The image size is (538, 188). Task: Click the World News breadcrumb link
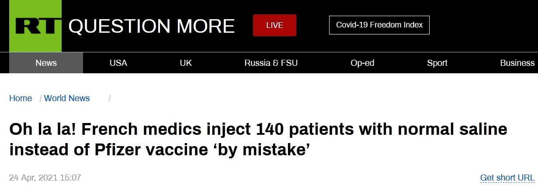point(67,98)
